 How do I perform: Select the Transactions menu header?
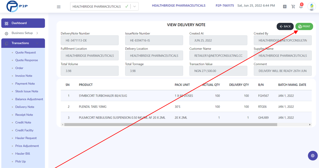pos(23,43)
